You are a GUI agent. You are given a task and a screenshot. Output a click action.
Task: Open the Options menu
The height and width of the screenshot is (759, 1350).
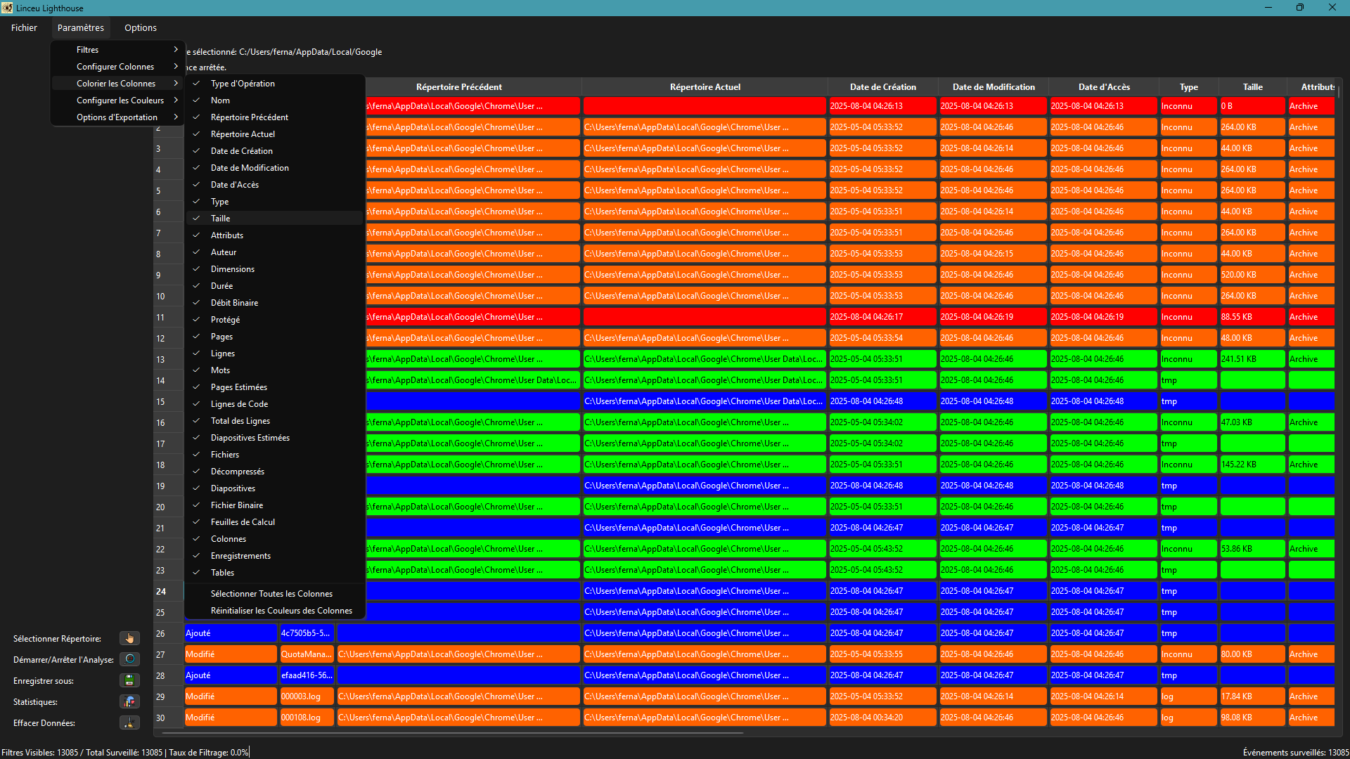click(x=140, y=28)
